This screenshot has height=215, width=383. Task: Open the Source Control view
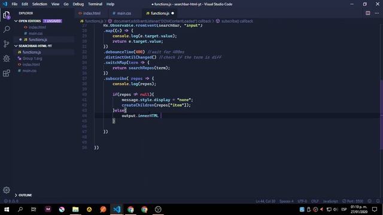click(7, 44)
